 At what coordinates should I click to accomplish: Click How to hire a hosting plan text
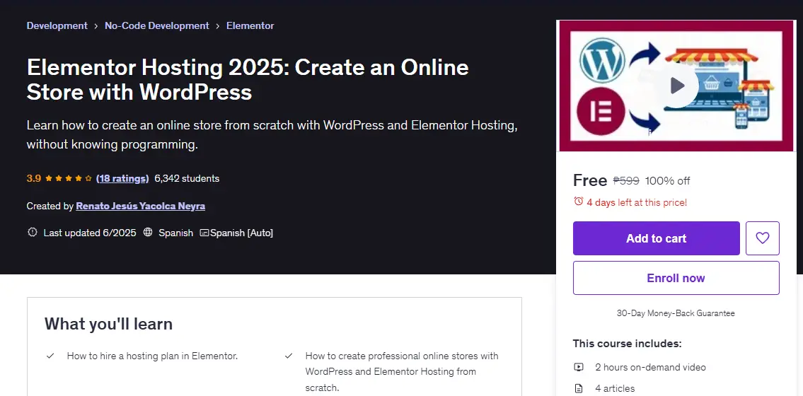(x=153, y=356)
